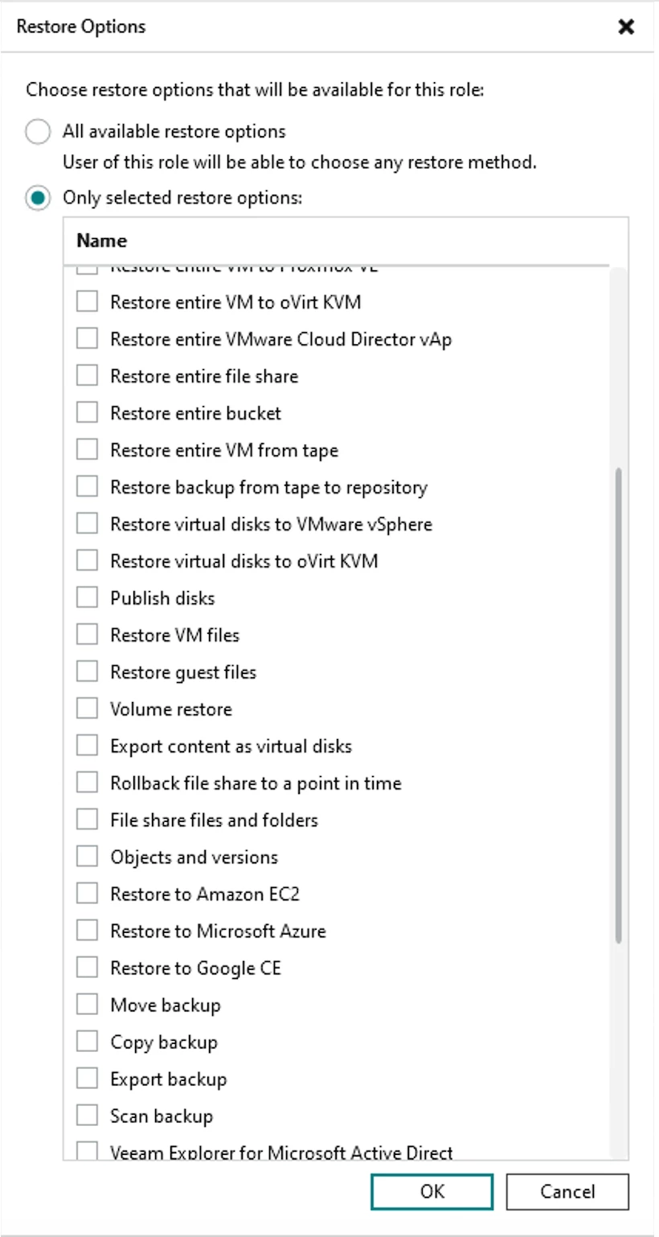This screenshot has height=1237, width=659.
Task: Toggle 'Restore virtual disks to VMware vSphere'
Action: [87, 524]
